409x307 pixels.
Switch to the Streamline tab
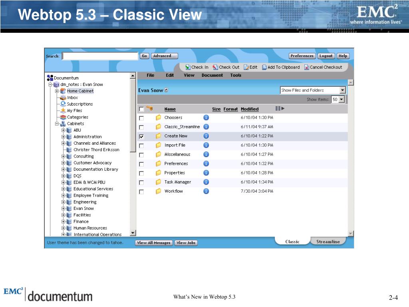click(328, 241)
